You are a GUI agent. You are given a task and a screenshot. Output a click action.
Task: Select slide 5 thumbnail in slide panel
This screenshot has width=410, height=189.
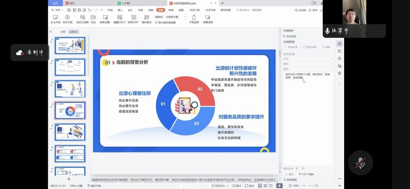70,132
